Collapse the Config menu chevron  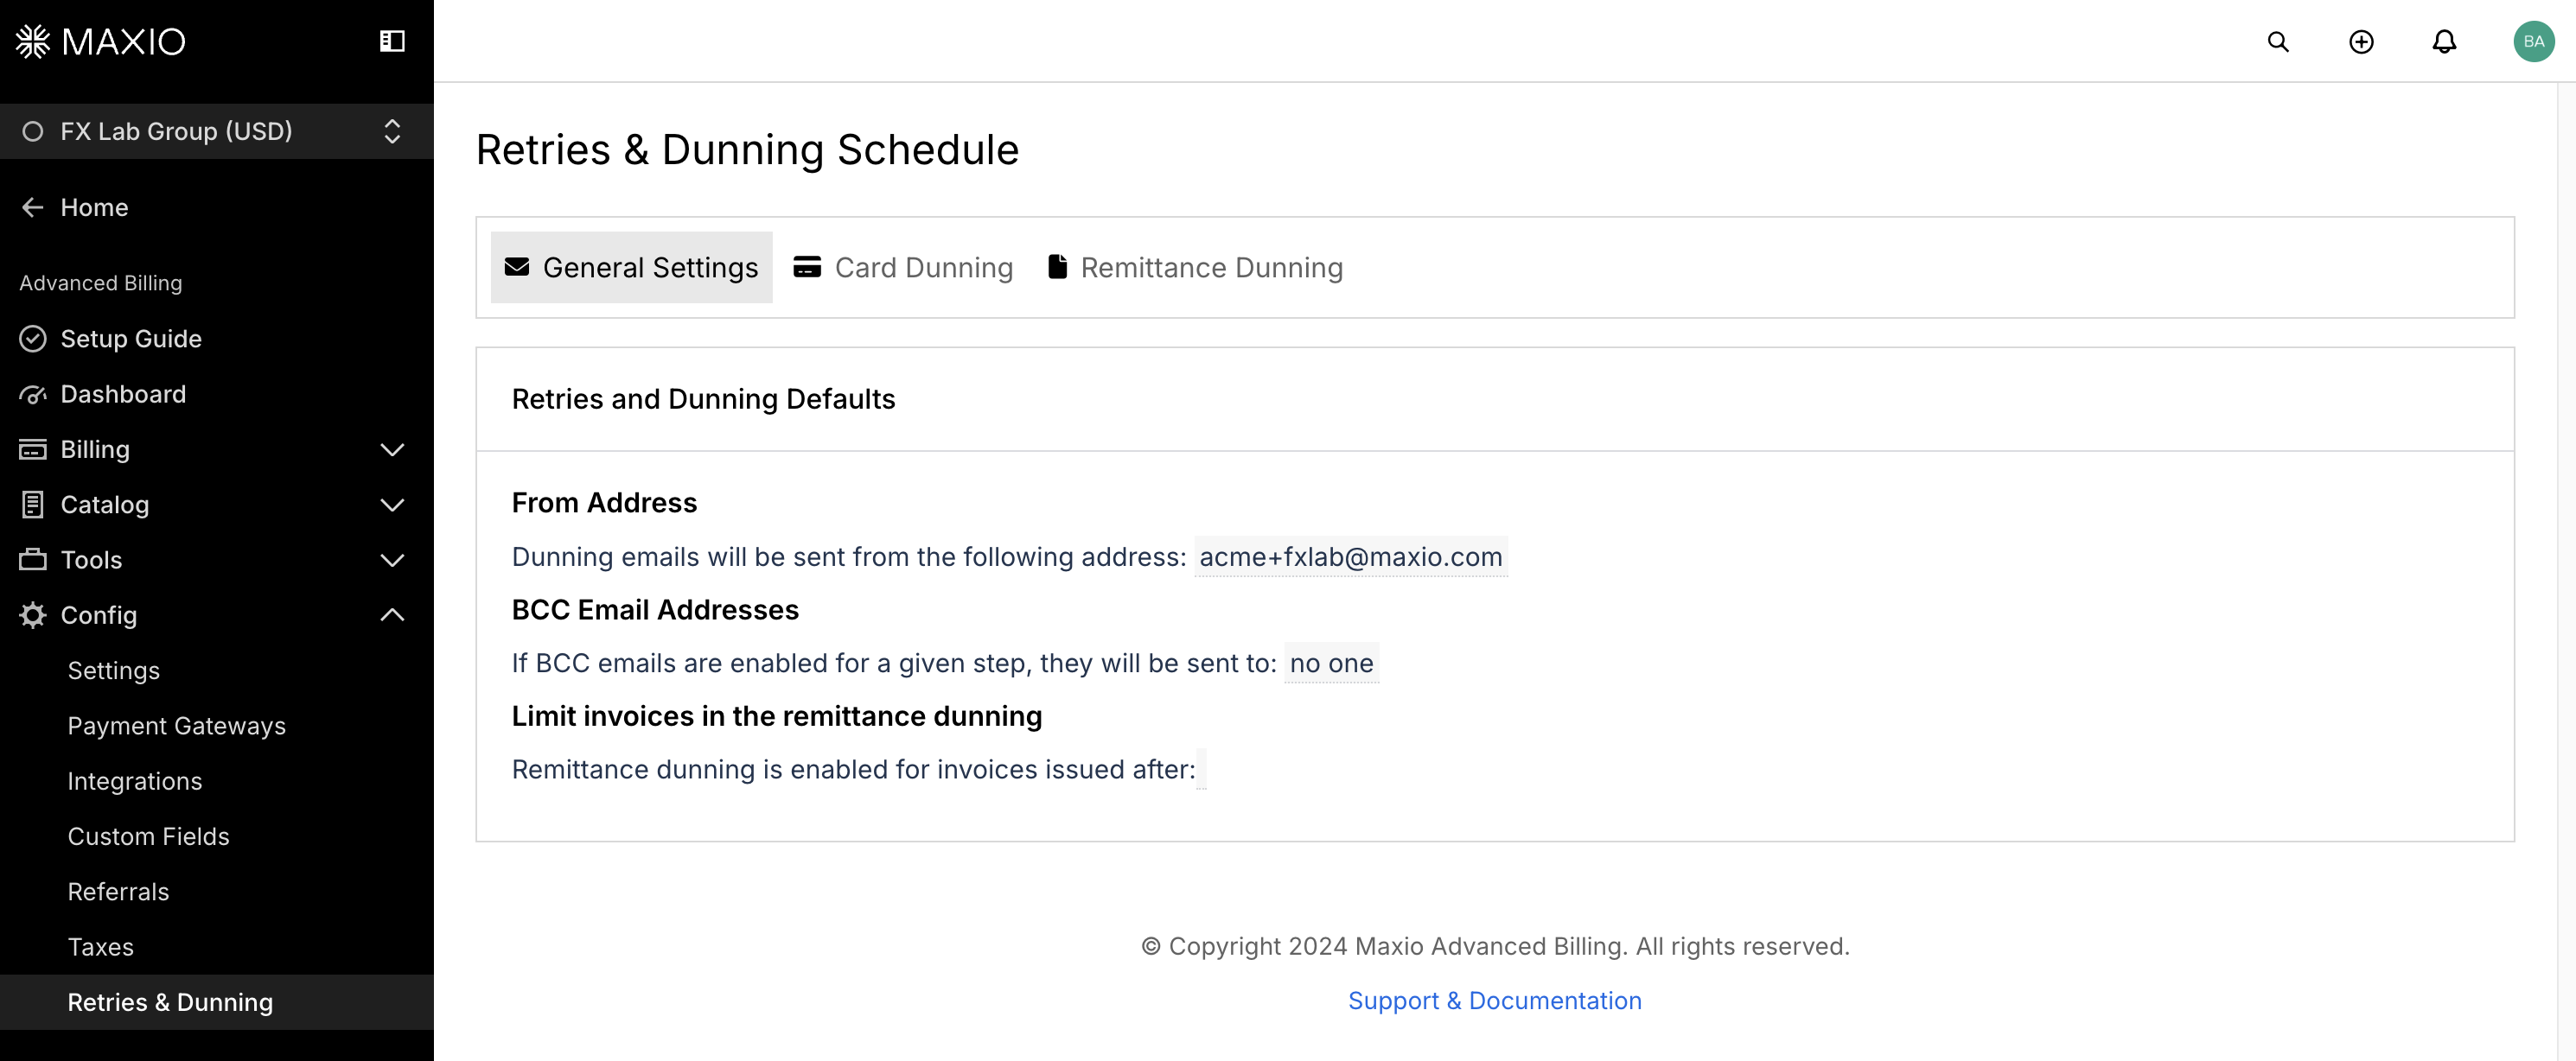392,614
